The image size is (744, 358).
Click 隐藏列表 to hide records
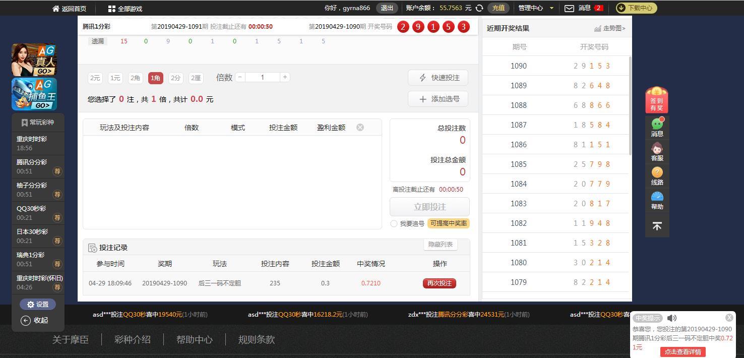[x=440, y=245]
